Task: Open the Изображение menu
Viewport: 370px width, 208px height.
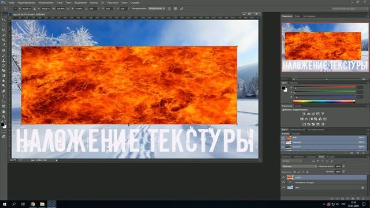Action: (x=46, y=2)
